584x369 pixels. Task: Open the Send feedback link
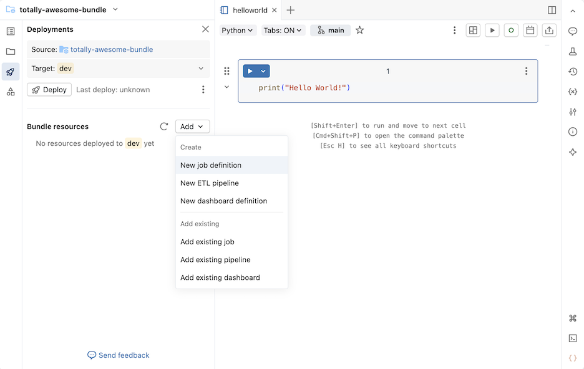coord(119,355)
